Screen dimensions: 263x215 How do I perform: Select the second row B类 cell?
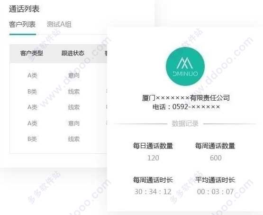click(x=32, y=92)
